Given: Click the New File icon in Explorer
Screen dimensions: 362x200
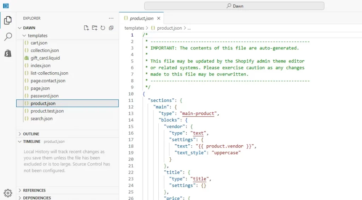Looking at the screenshot, I should [86, 28].
